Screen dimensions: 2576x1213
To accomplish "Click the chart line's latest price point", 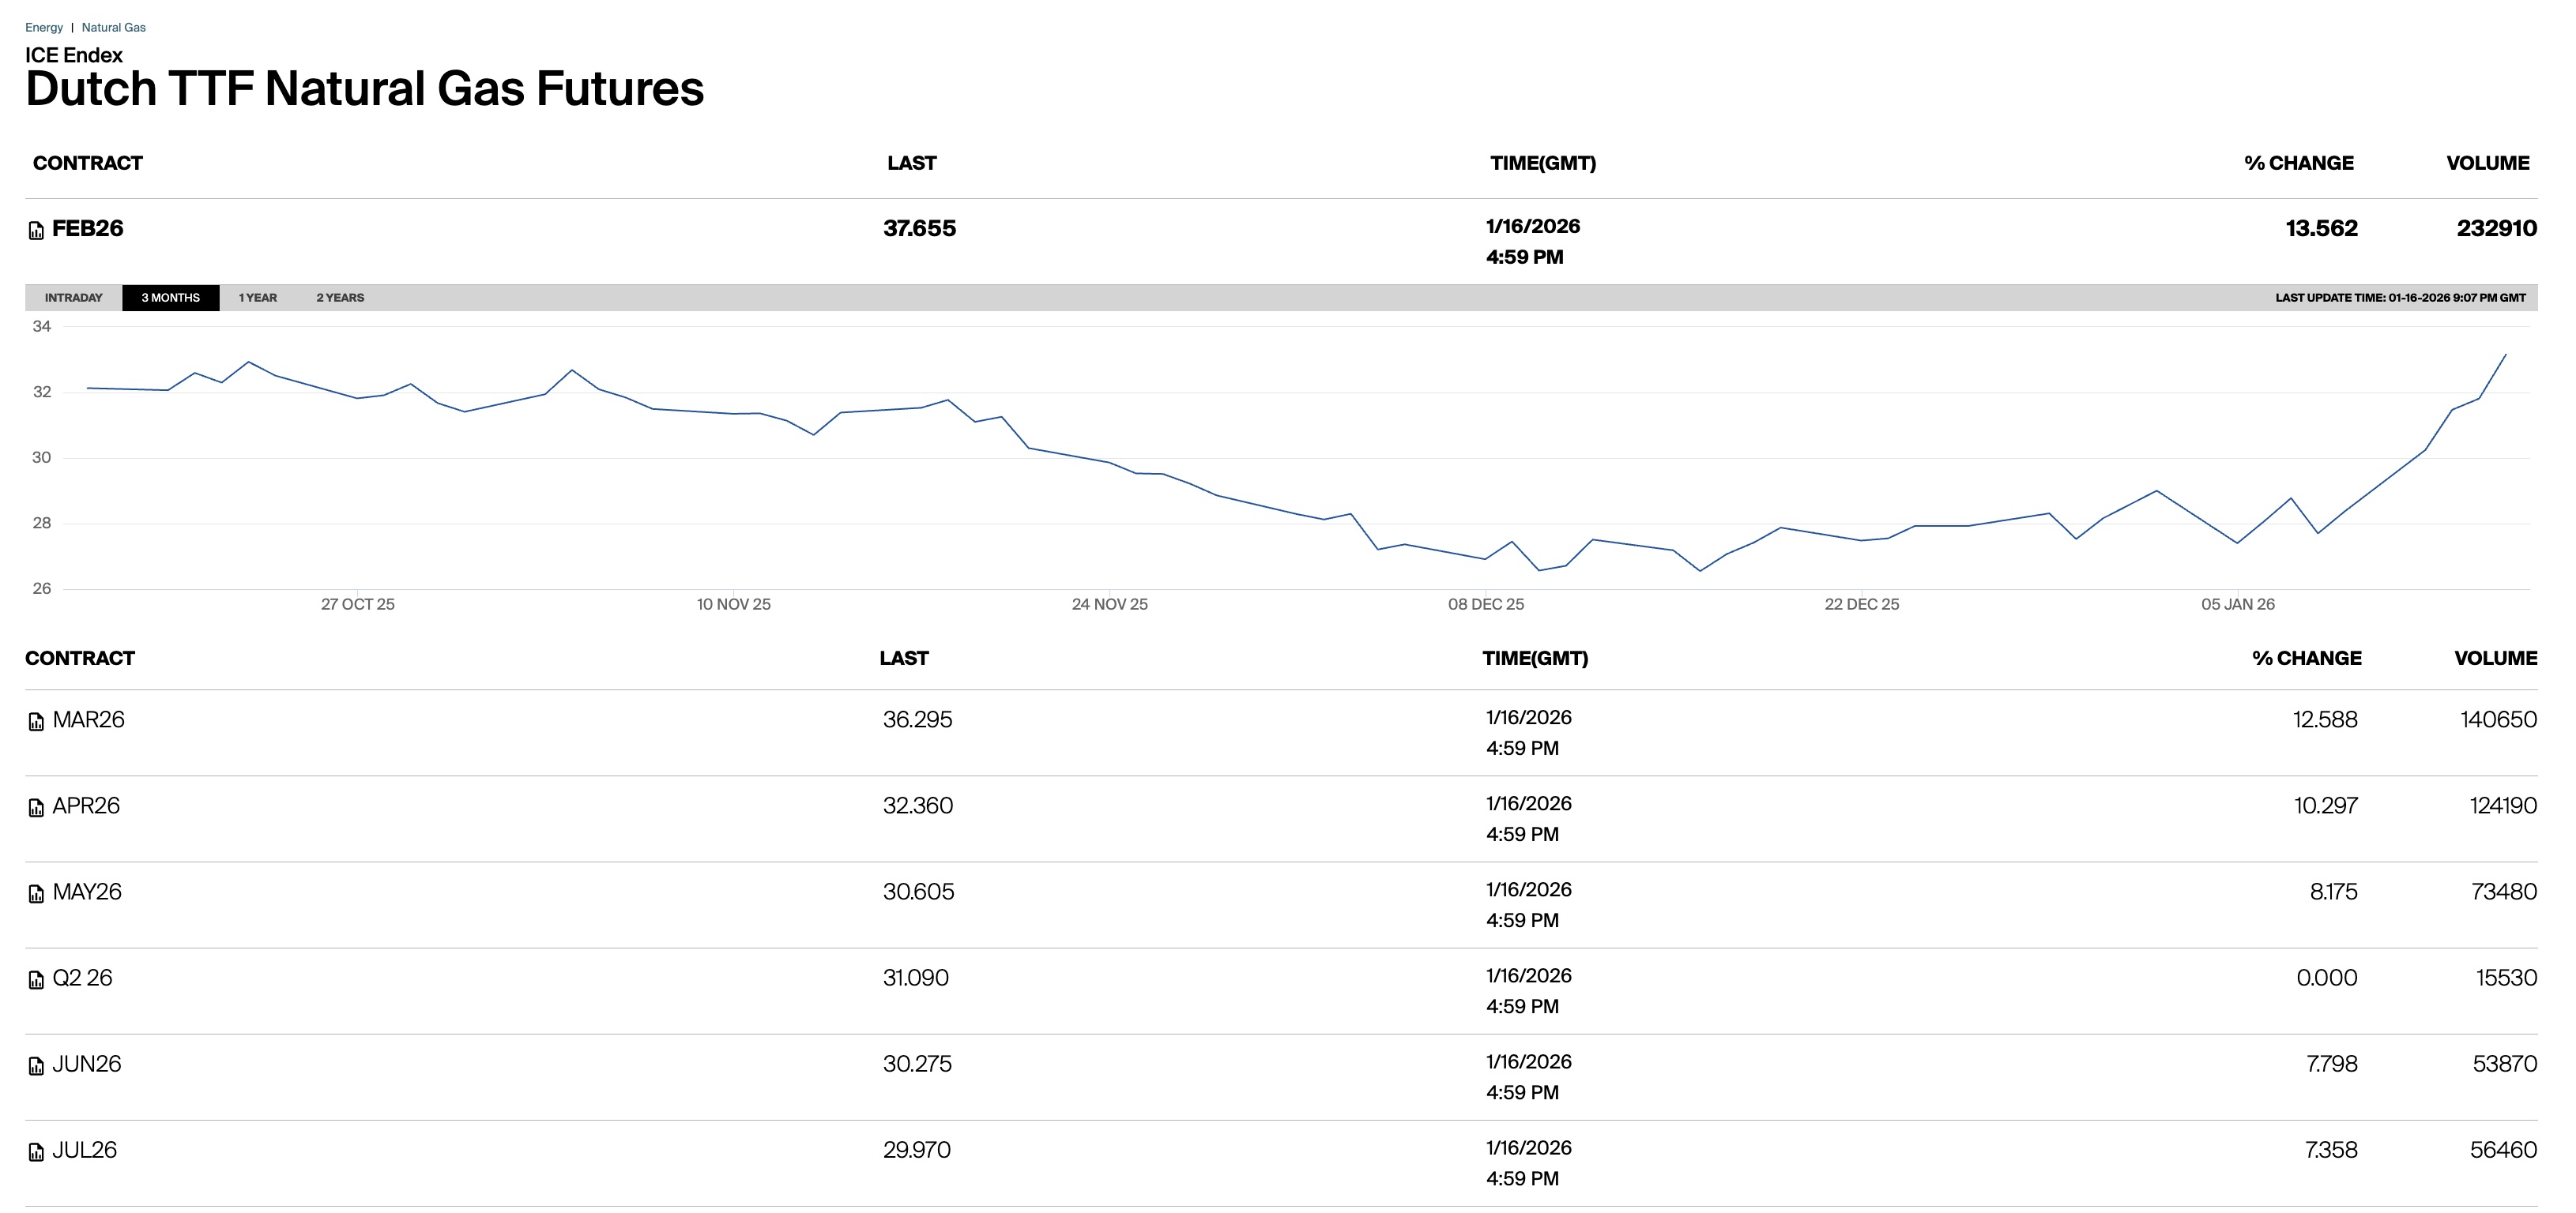I will (x=2505, y=355).
